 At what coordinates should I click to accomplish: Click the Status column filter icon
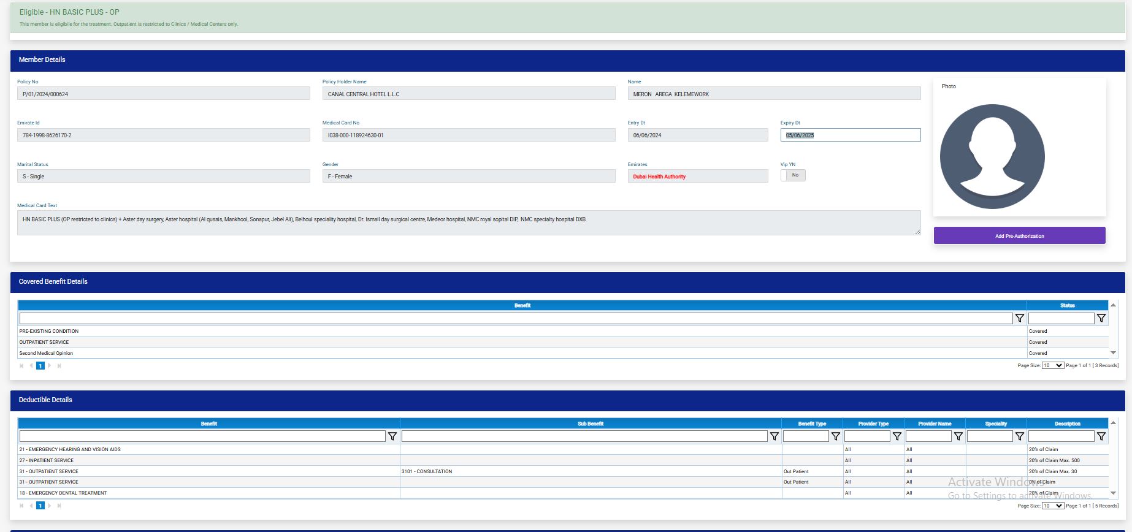1101,318
